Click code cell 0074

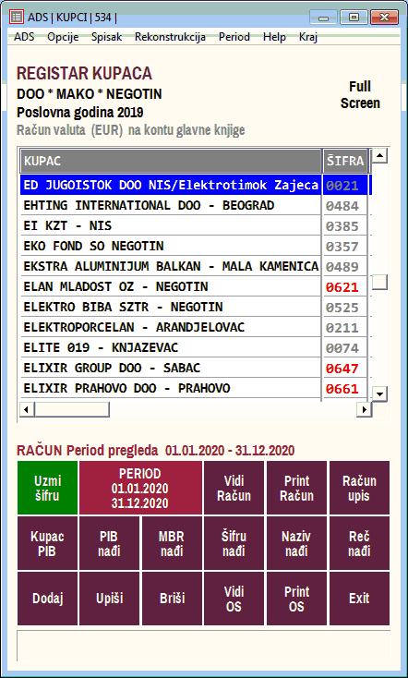(345, 347)
